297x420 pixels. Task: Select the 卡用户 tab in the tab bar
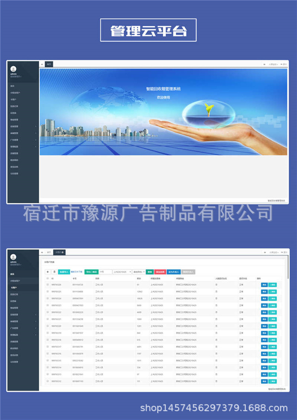coord(59,252)
